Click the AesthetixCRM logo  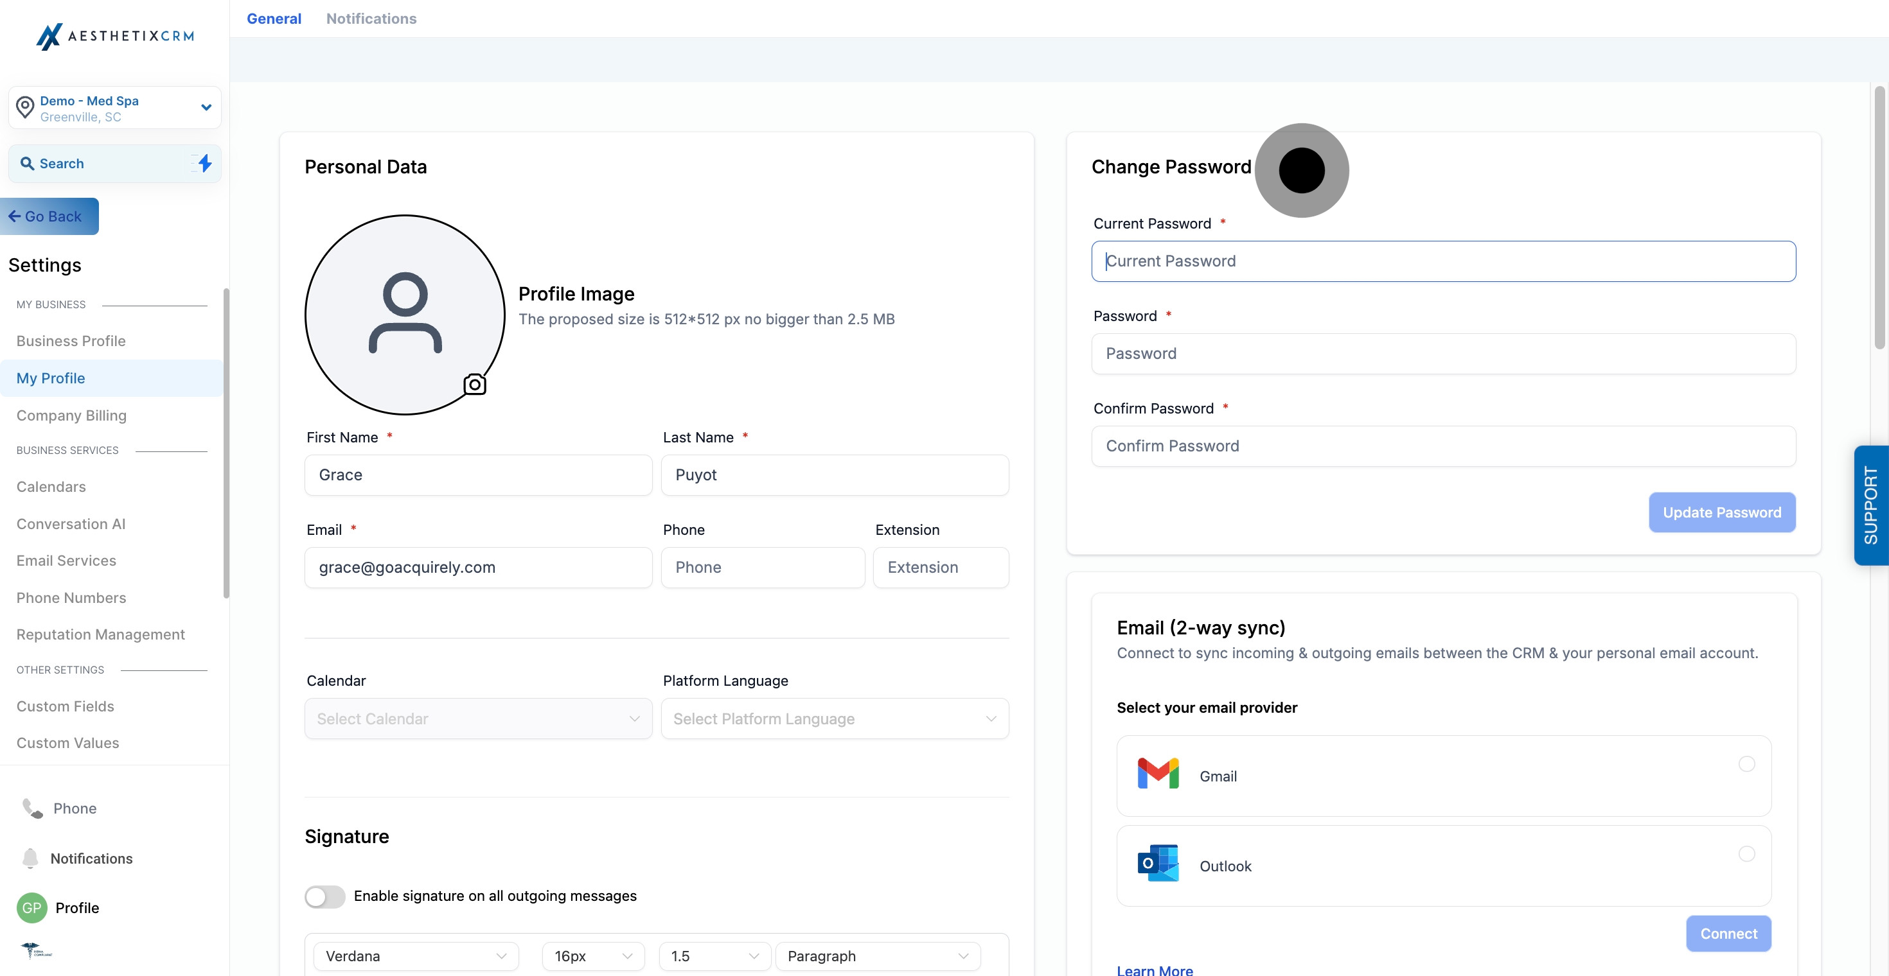(x=115, y=35)
